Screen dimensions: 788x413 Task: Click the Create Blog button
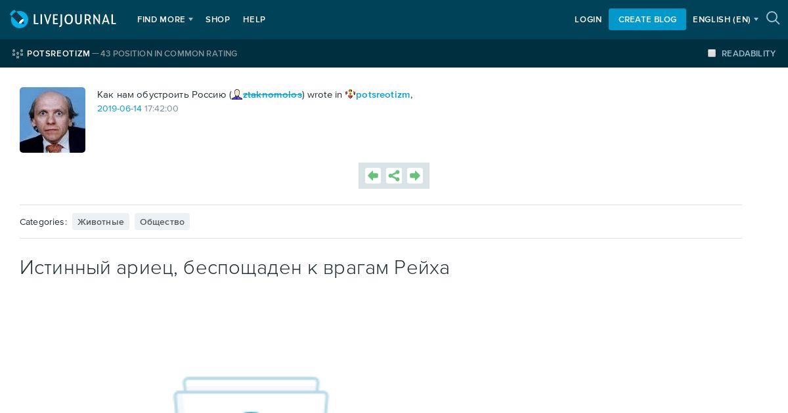click(x=647, y=20)
